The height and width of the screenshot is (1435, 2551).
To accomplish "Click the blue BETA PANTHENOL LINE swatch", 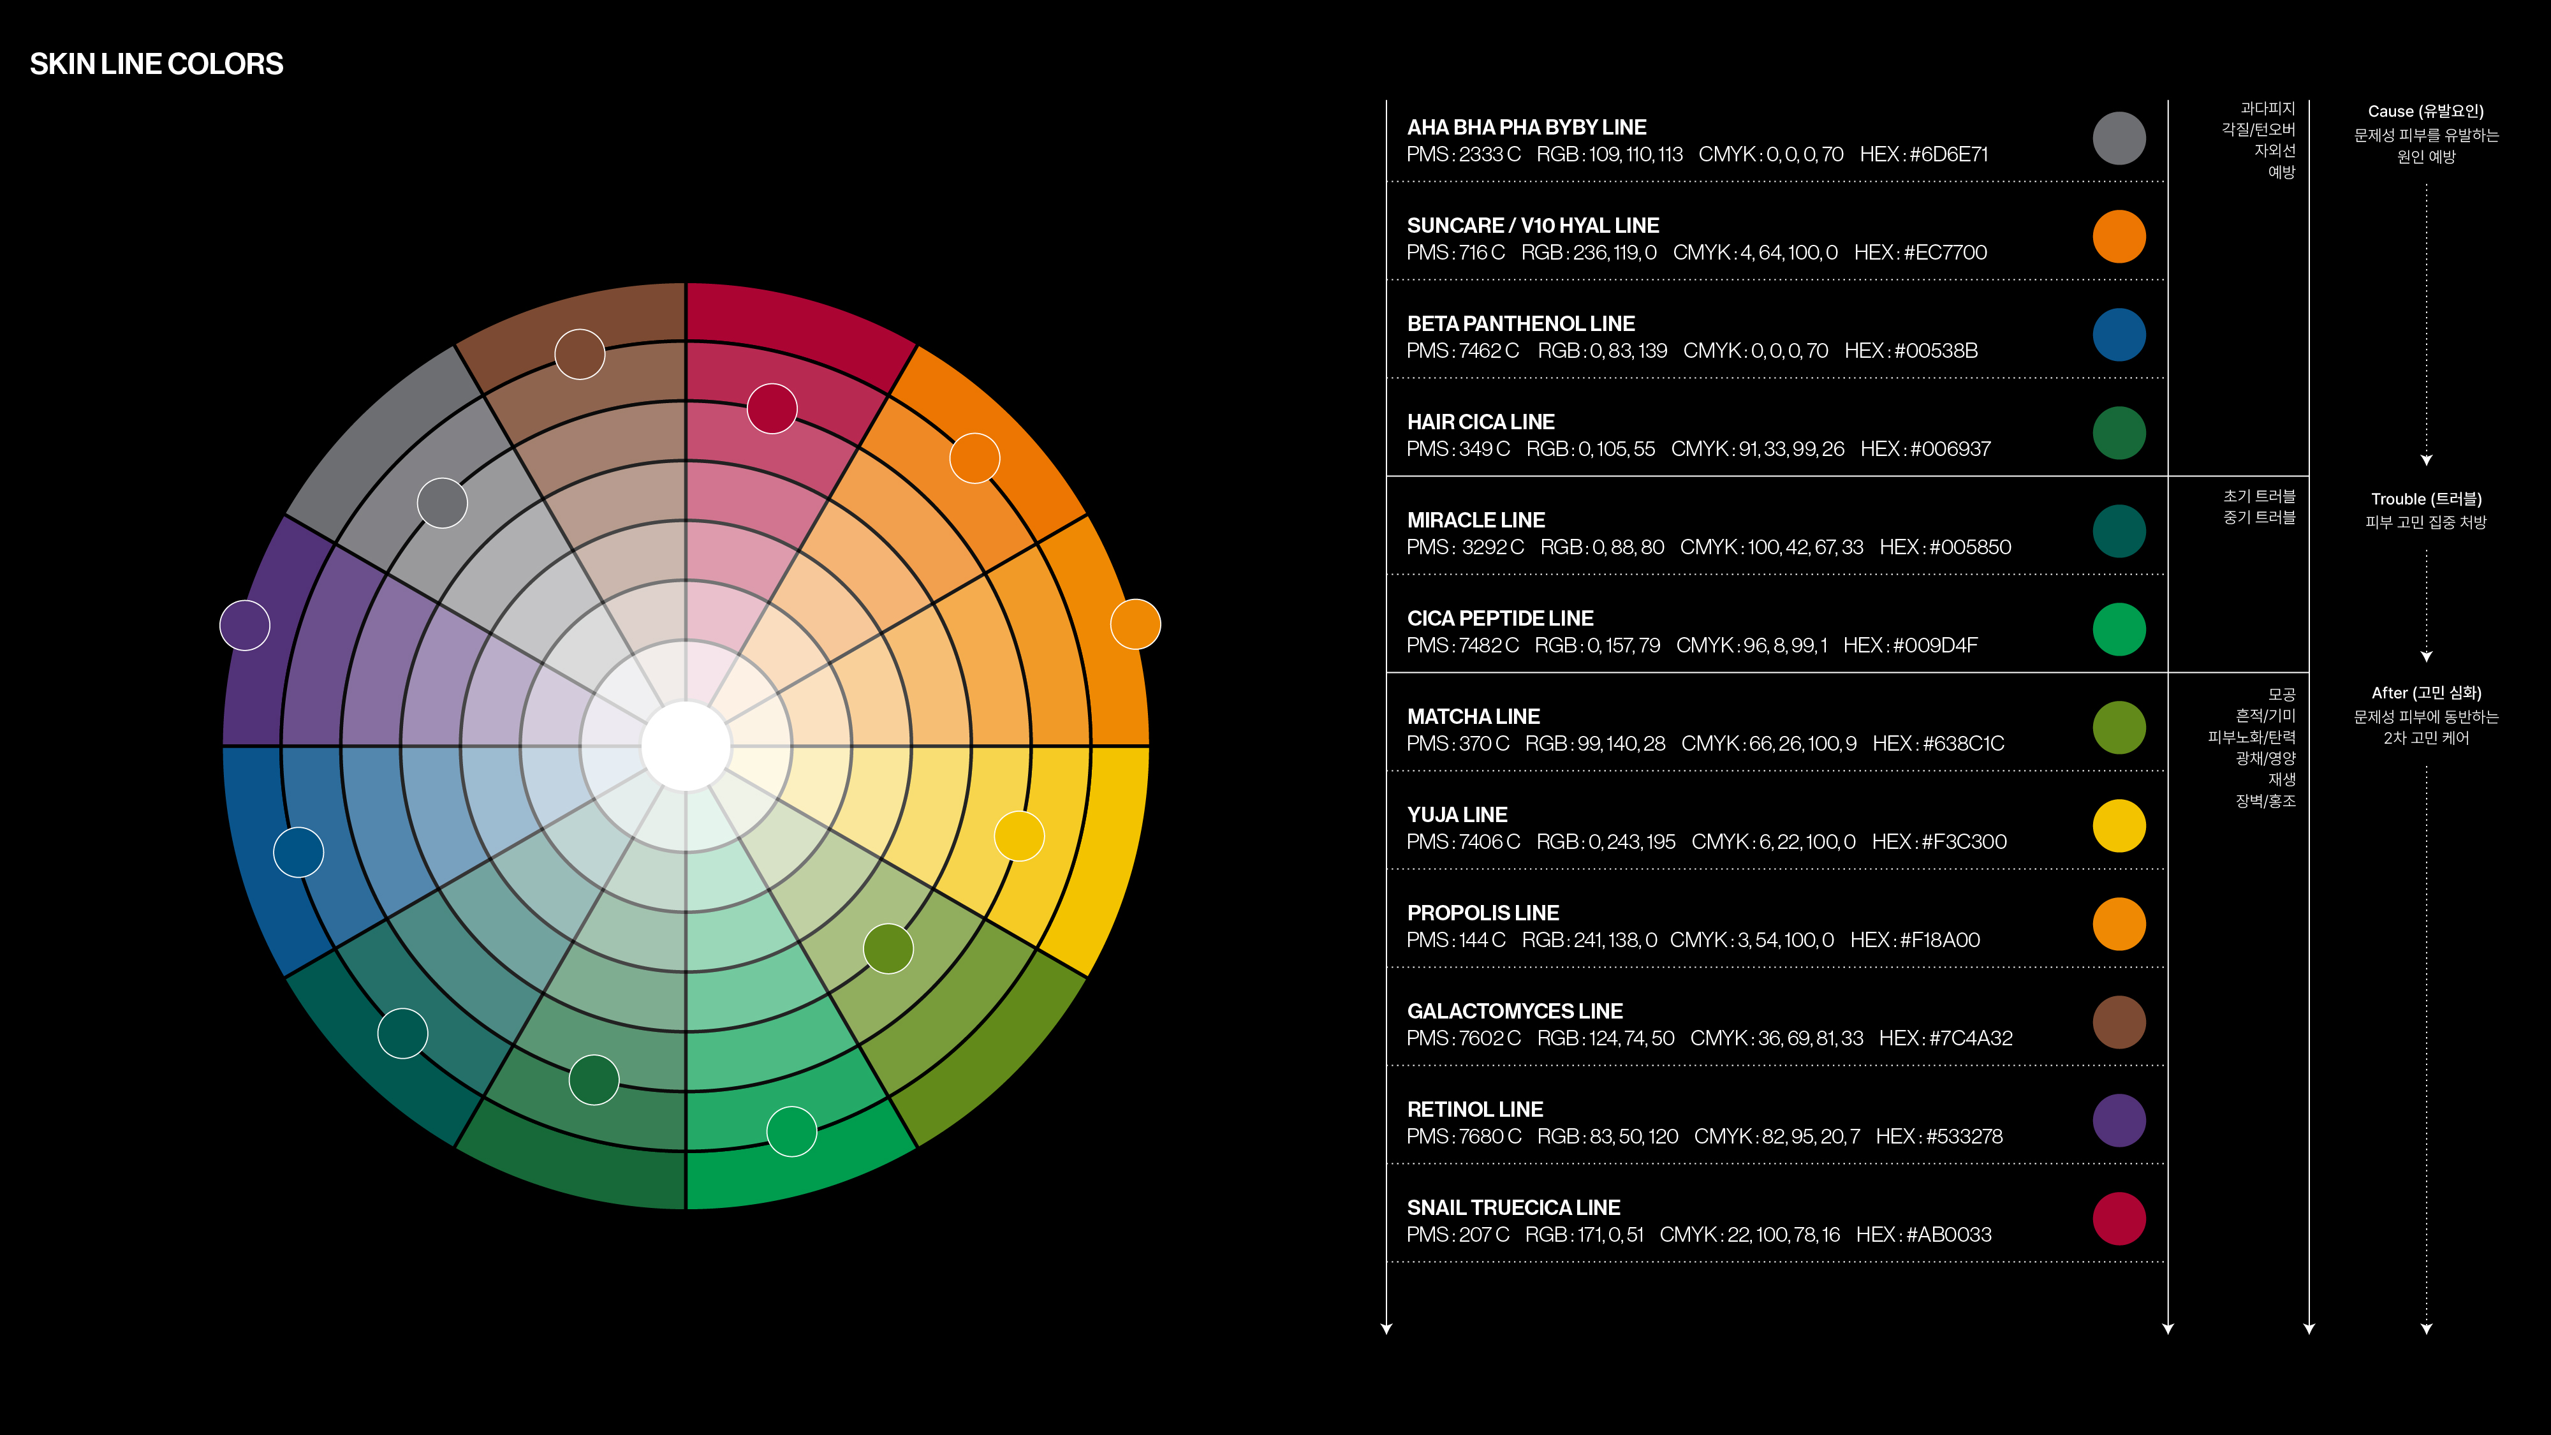I will point(2118,335).
